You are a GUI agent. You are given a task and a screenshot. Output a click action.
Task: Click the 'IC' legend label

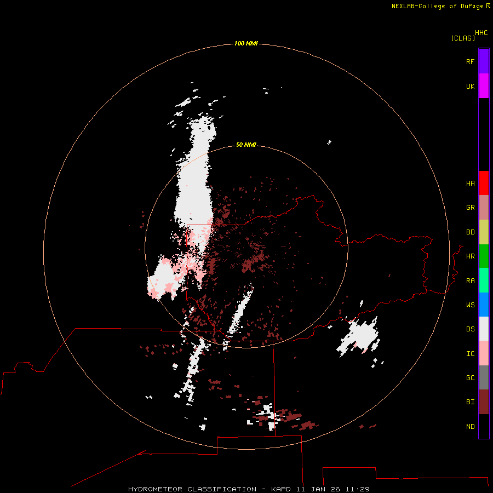(x=470, y=354)
